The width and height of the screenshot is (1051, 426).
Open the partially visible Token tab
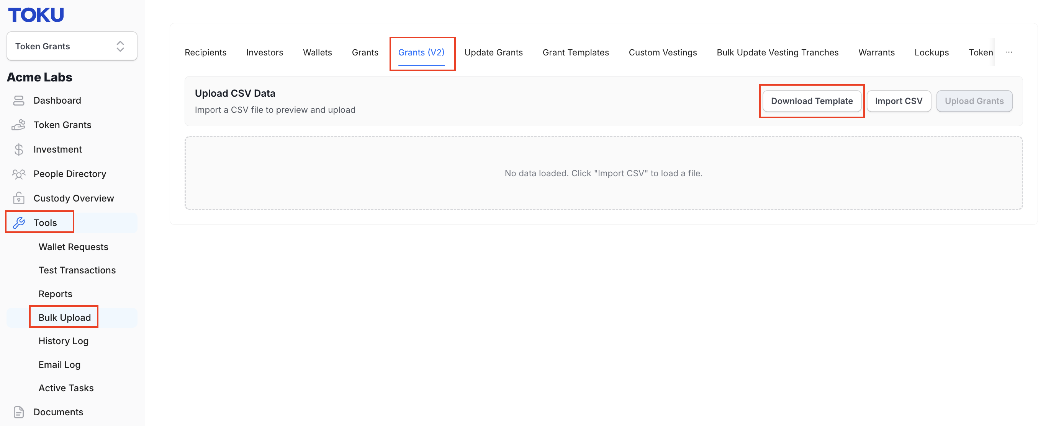(981, 52)
